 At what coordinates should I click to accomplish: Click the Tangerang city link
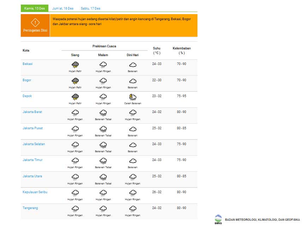tap(30, 208)
